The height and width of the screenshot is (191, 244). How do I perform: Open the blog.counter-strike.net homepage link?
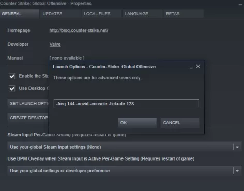click(x=79, y=30)
